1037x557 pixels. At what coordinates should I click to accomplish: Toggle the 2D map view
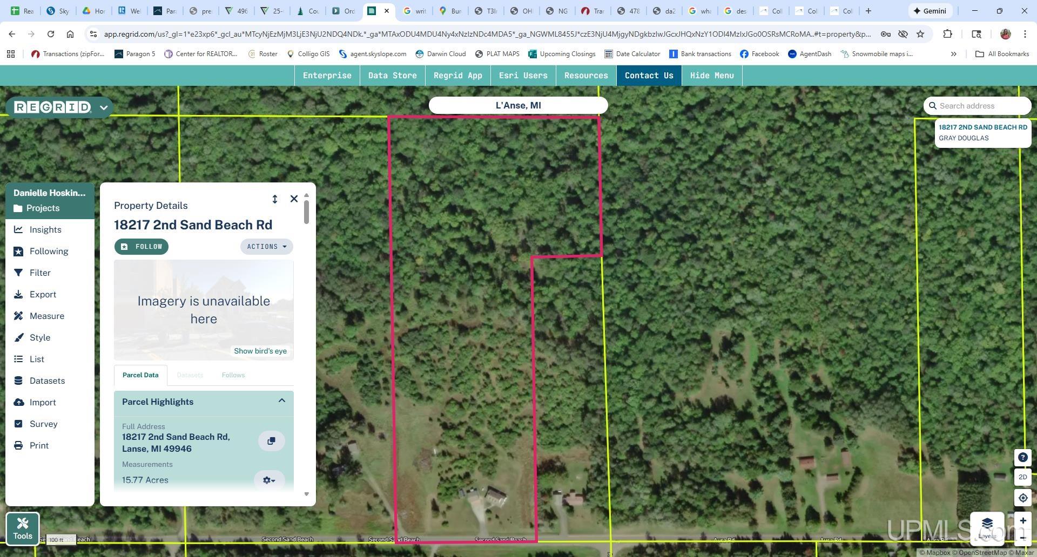1022,477
